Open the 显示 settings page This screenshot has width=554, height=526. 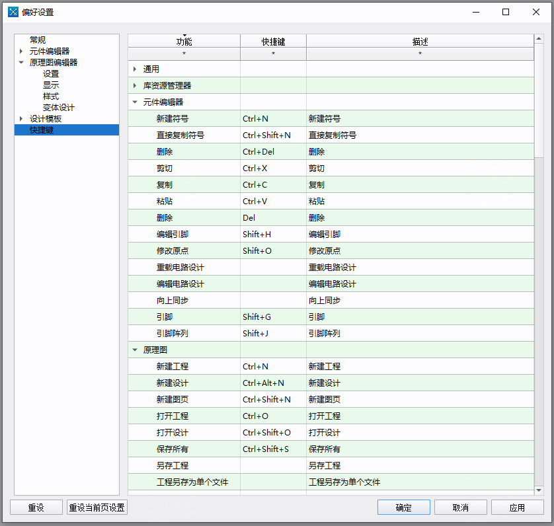point(50,85)
